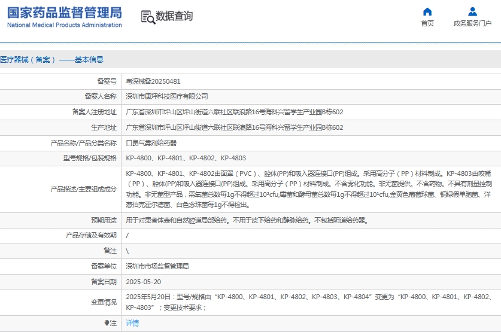The height and width of the screenshot is (335, 501).
Task: Go to 首页 home label
Action: (x=427, y=23)
